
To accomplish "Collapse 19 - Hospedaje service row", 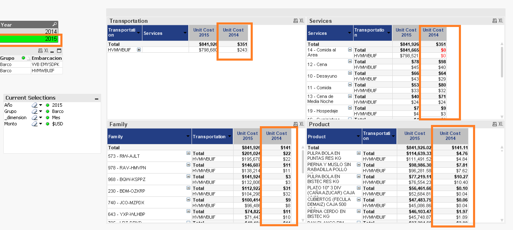I will (350, 108).
